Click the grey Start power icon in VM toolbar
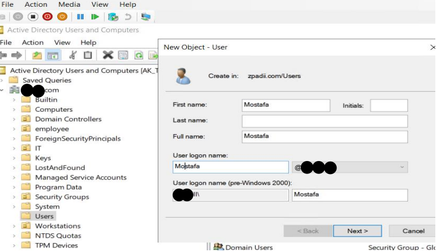The height and width of the screenshot is (252, 437). (18, 17)
